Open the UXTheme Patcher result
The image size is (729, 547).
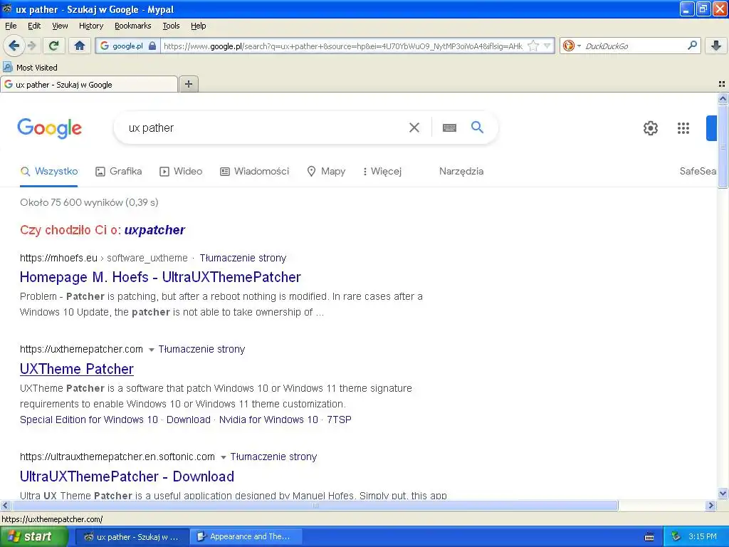tap(77, 369)
